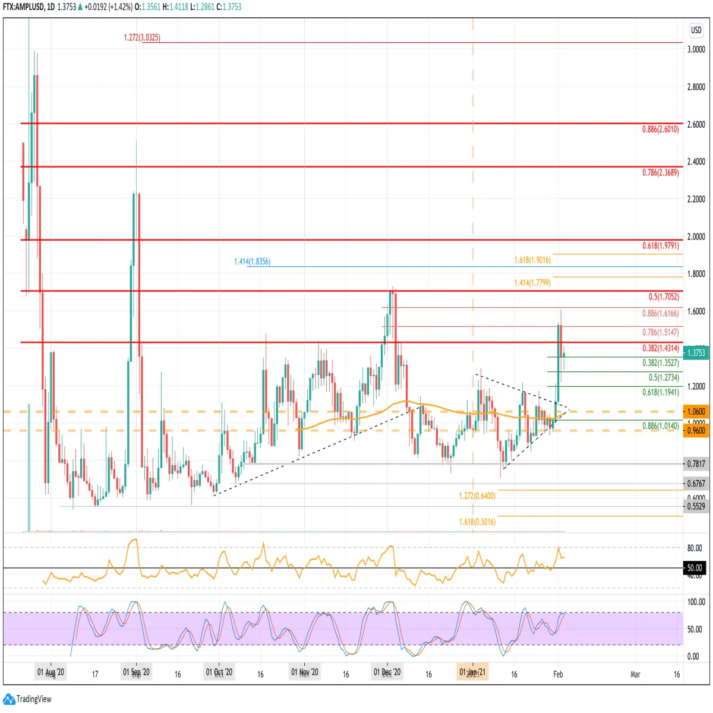The width and height of the screenshot is (713, 713).
Task: Click the 1.618(0.5016) extension label
Action: pyautogui.click(x=477, y=522)
